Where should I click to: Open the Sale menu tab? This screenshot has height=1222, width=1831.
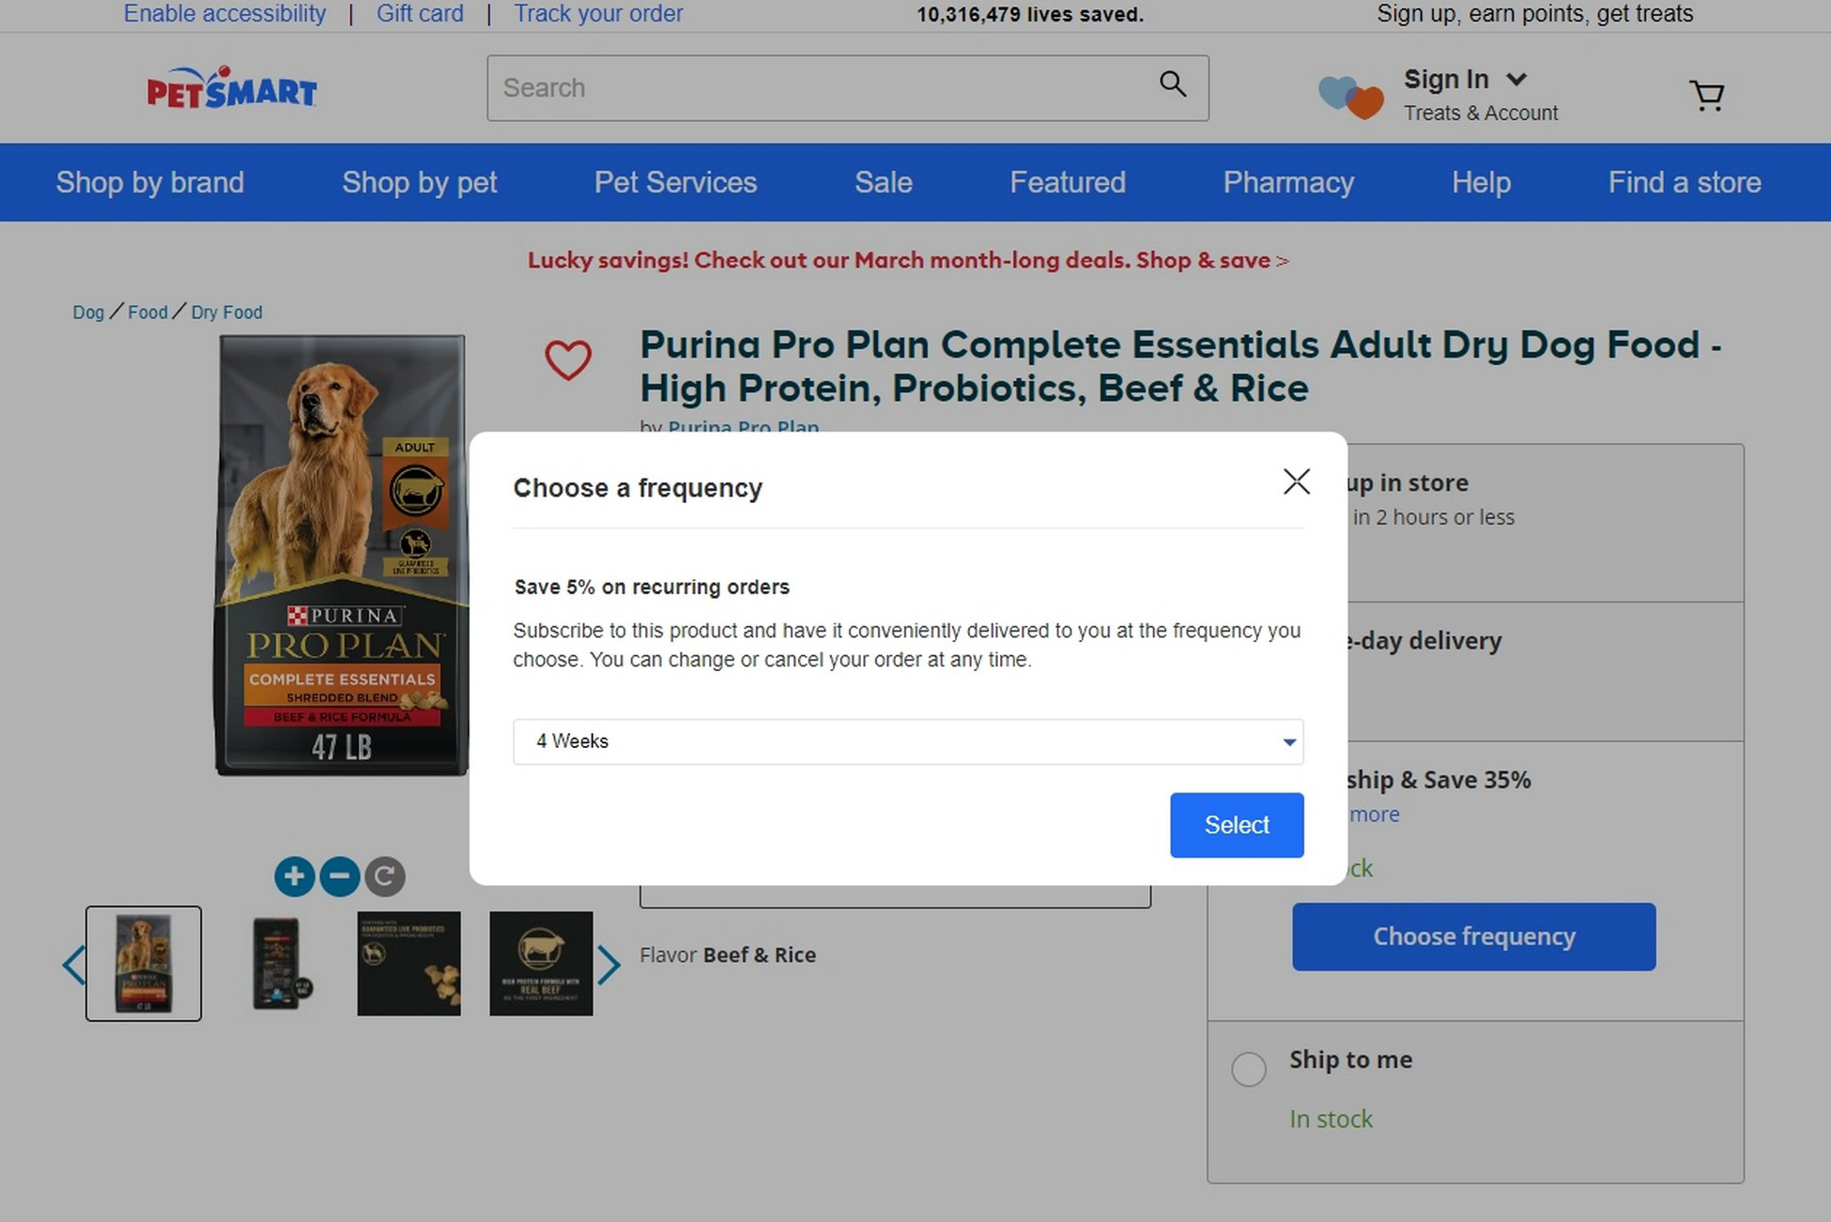883,181
